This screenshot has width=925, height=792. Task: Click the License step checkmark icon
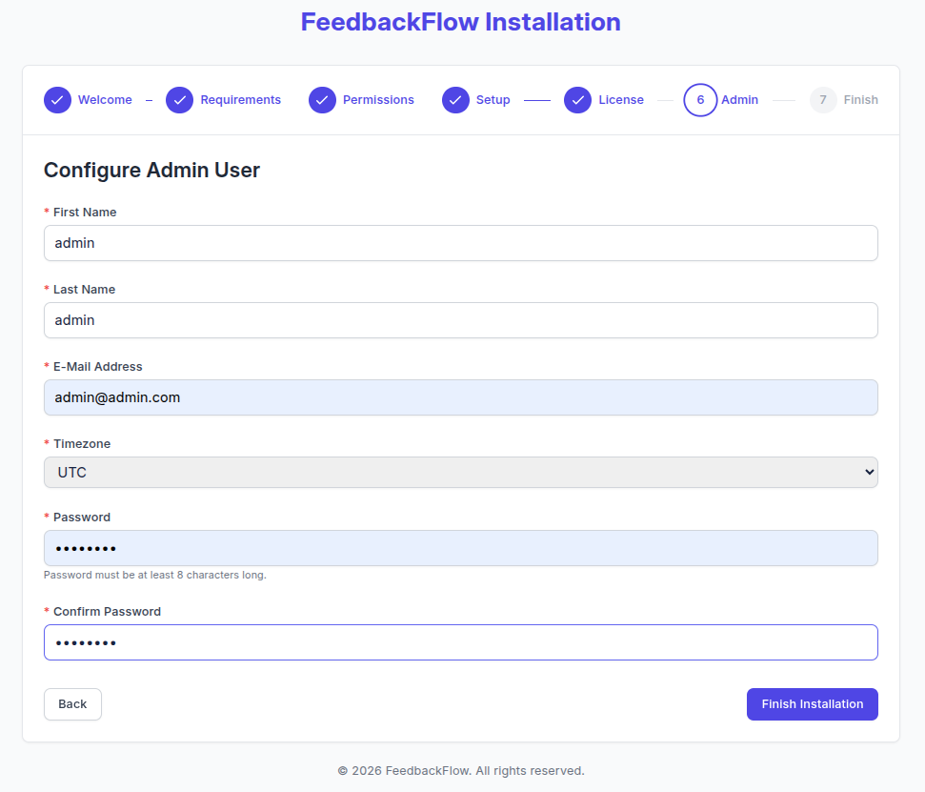point(578,100)
